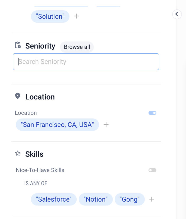Collapse the side panel with the chevron
The width and height of the screenshot is (186, 219).
[177, 14]
